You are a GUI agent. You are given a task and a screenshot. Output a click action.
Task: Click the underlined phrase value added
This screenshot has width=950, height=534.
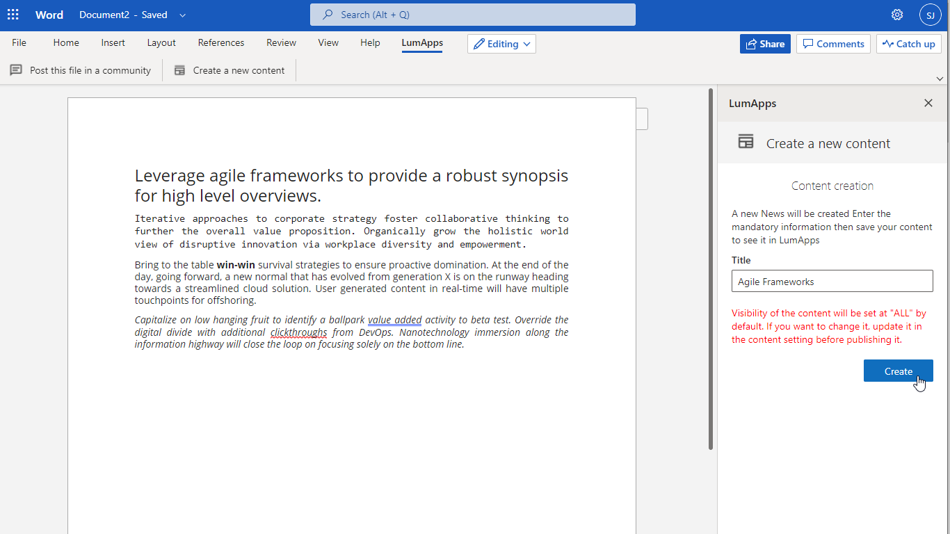(394, 320)
